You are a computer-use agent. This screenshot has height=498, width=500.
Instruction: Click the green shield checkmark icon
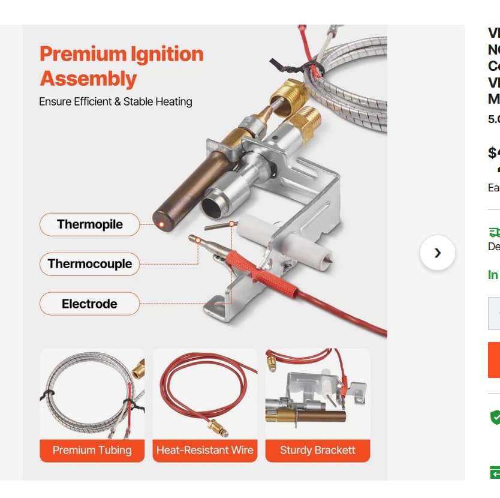495,417
